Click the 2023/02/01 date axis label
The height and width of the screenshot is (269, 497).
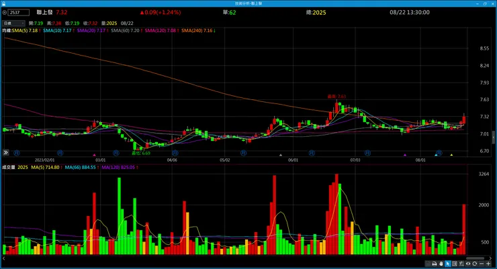click(45, 160)
